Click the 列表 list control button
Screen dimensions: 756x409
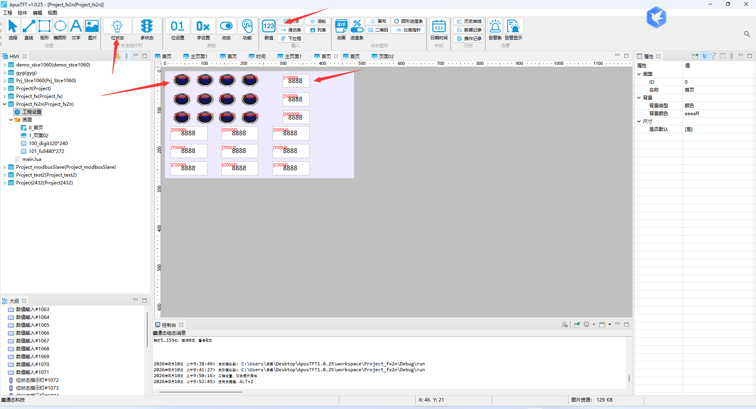[318, 30]
